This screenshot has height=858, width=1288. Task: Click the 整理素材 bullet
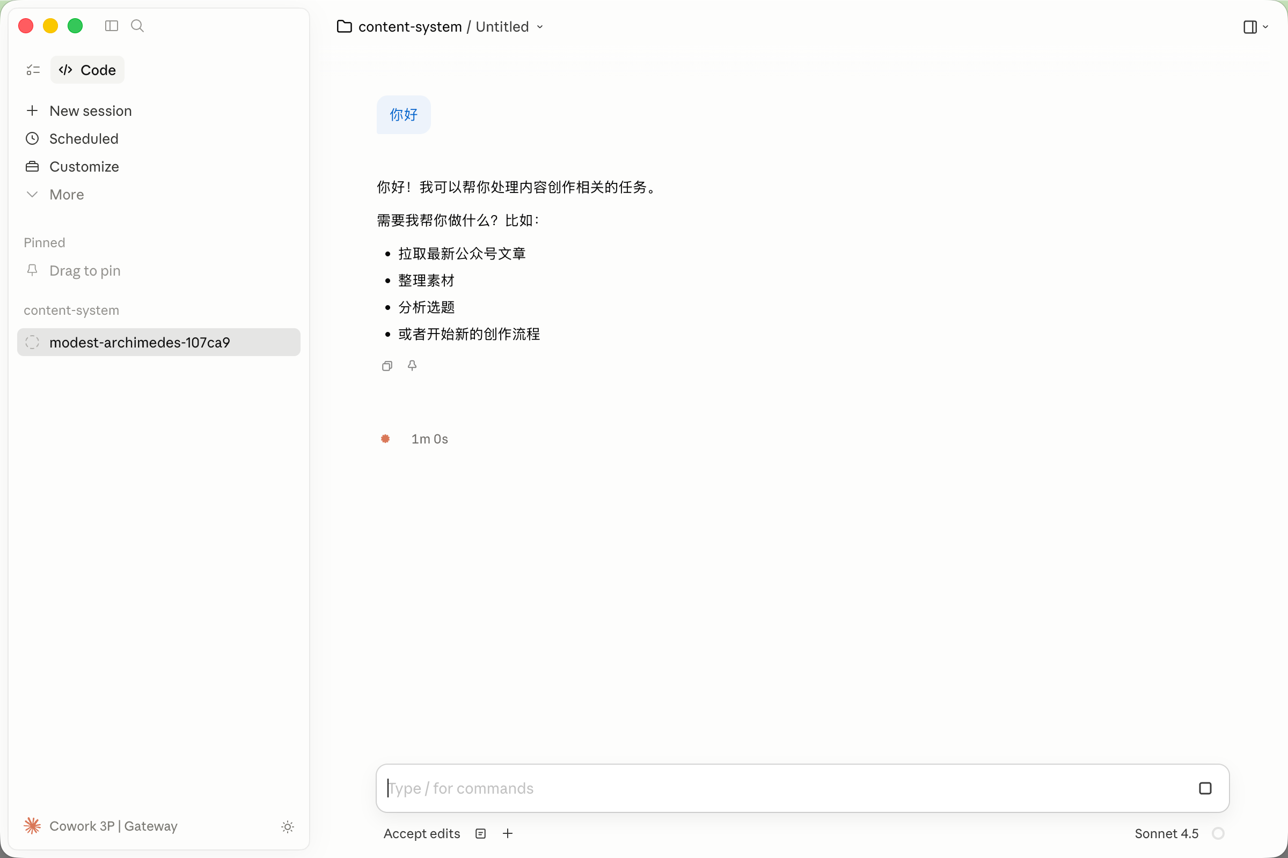pos(427,280)
